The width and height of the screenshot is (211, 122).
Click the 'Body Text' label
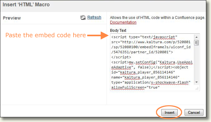(x=118, y=31)
